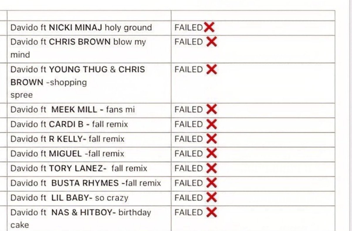Tap red X beside Cardi B fall remix
The image size is (352, 231).
[211, 124]
